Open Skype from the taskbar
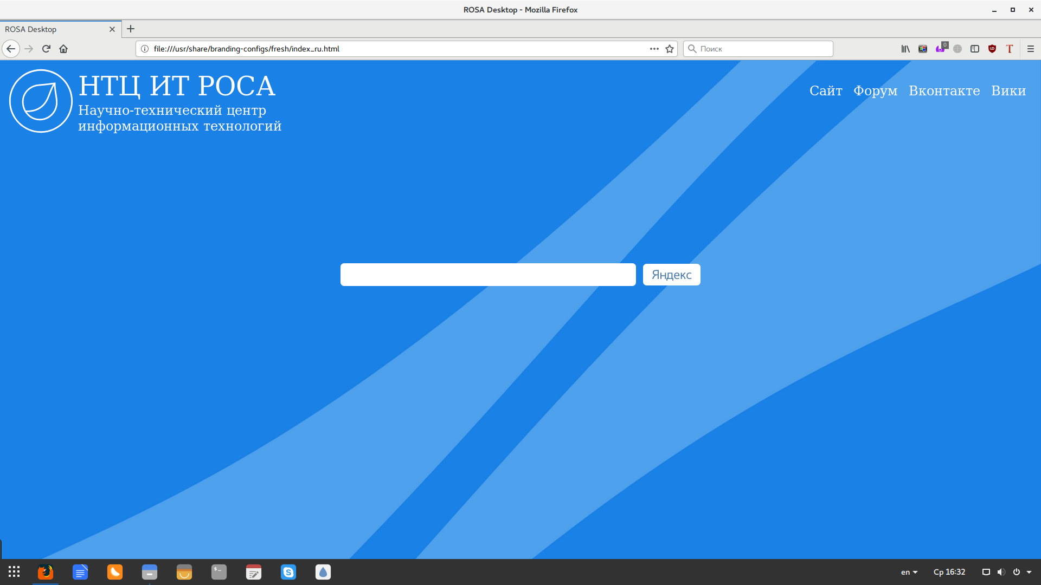This screenshot has height=585, width=1041. point(288,572)
